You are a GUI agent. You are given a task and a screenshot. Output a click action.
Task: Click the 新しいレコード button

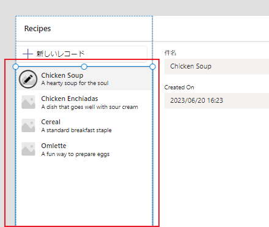tap(81, 54)
